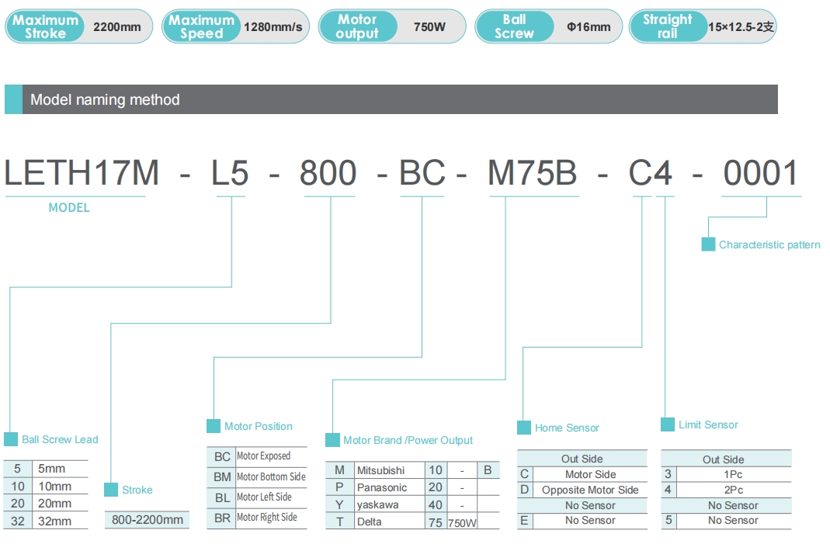Select the Motor Bottom Side cell
The width and height of the screenshot is (830, 544).
(x=271, y=476)
